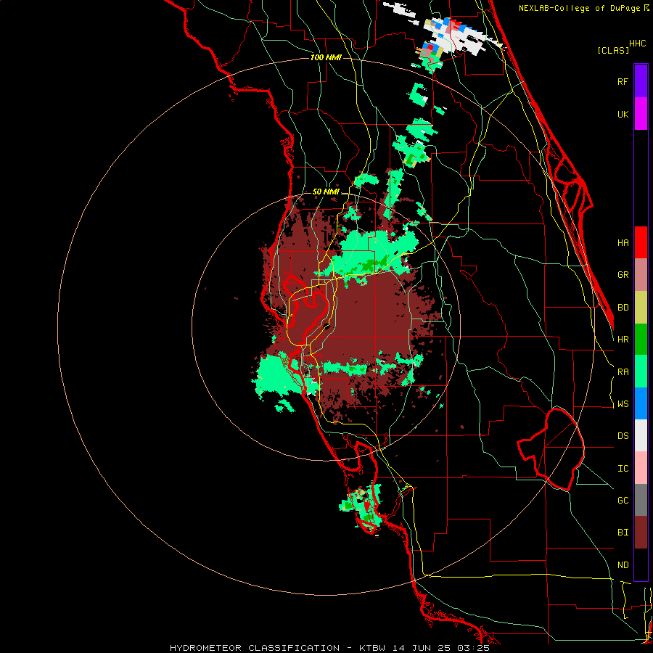Click the "100 NMI" range ring label
This screenshot has height=653, width=653.
pyautogui.click(x=326, y=57)
